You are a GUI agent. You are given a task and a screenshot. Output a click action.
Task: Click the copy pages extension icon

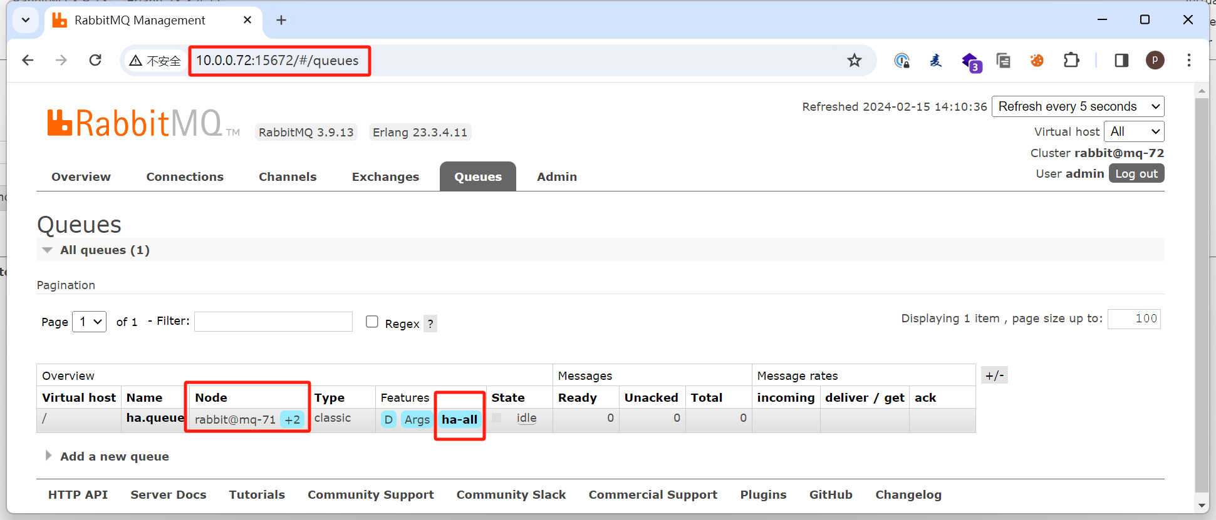tap(1004, 60)
